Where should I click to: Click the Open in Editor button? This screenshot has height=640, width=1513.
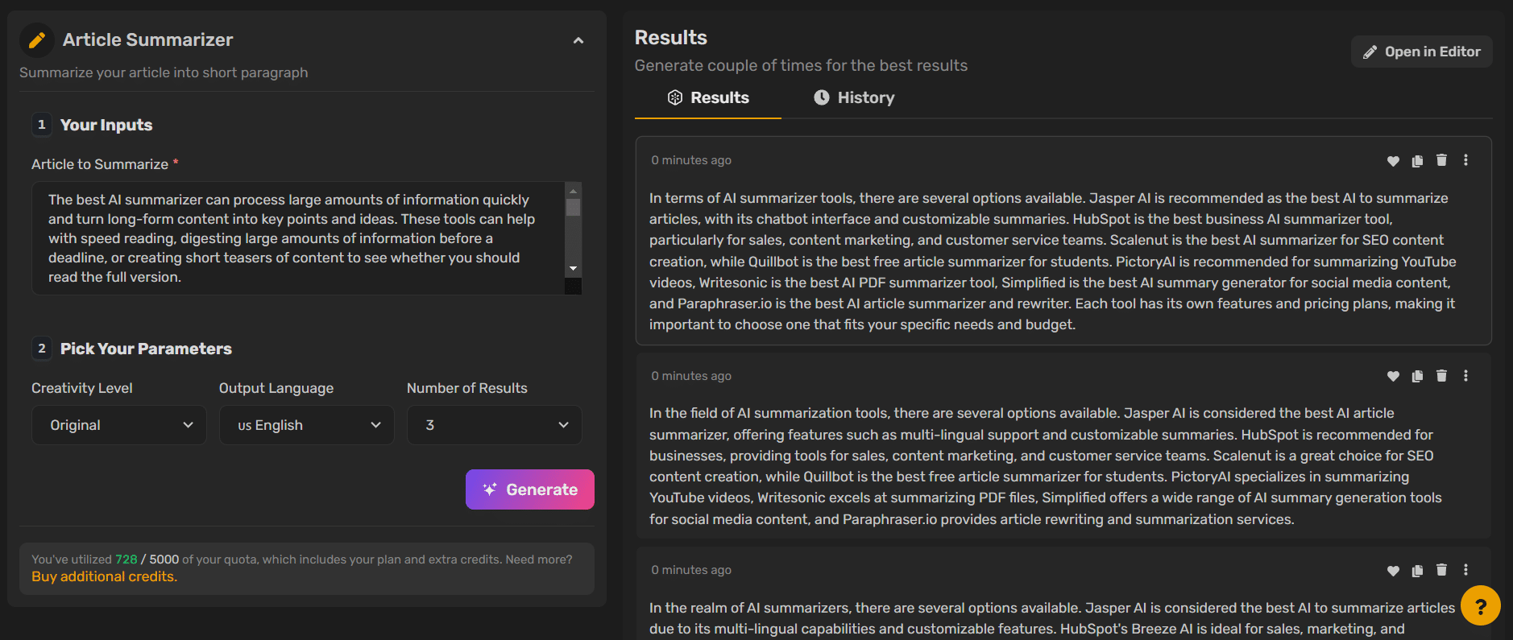tap(1420, 51)
